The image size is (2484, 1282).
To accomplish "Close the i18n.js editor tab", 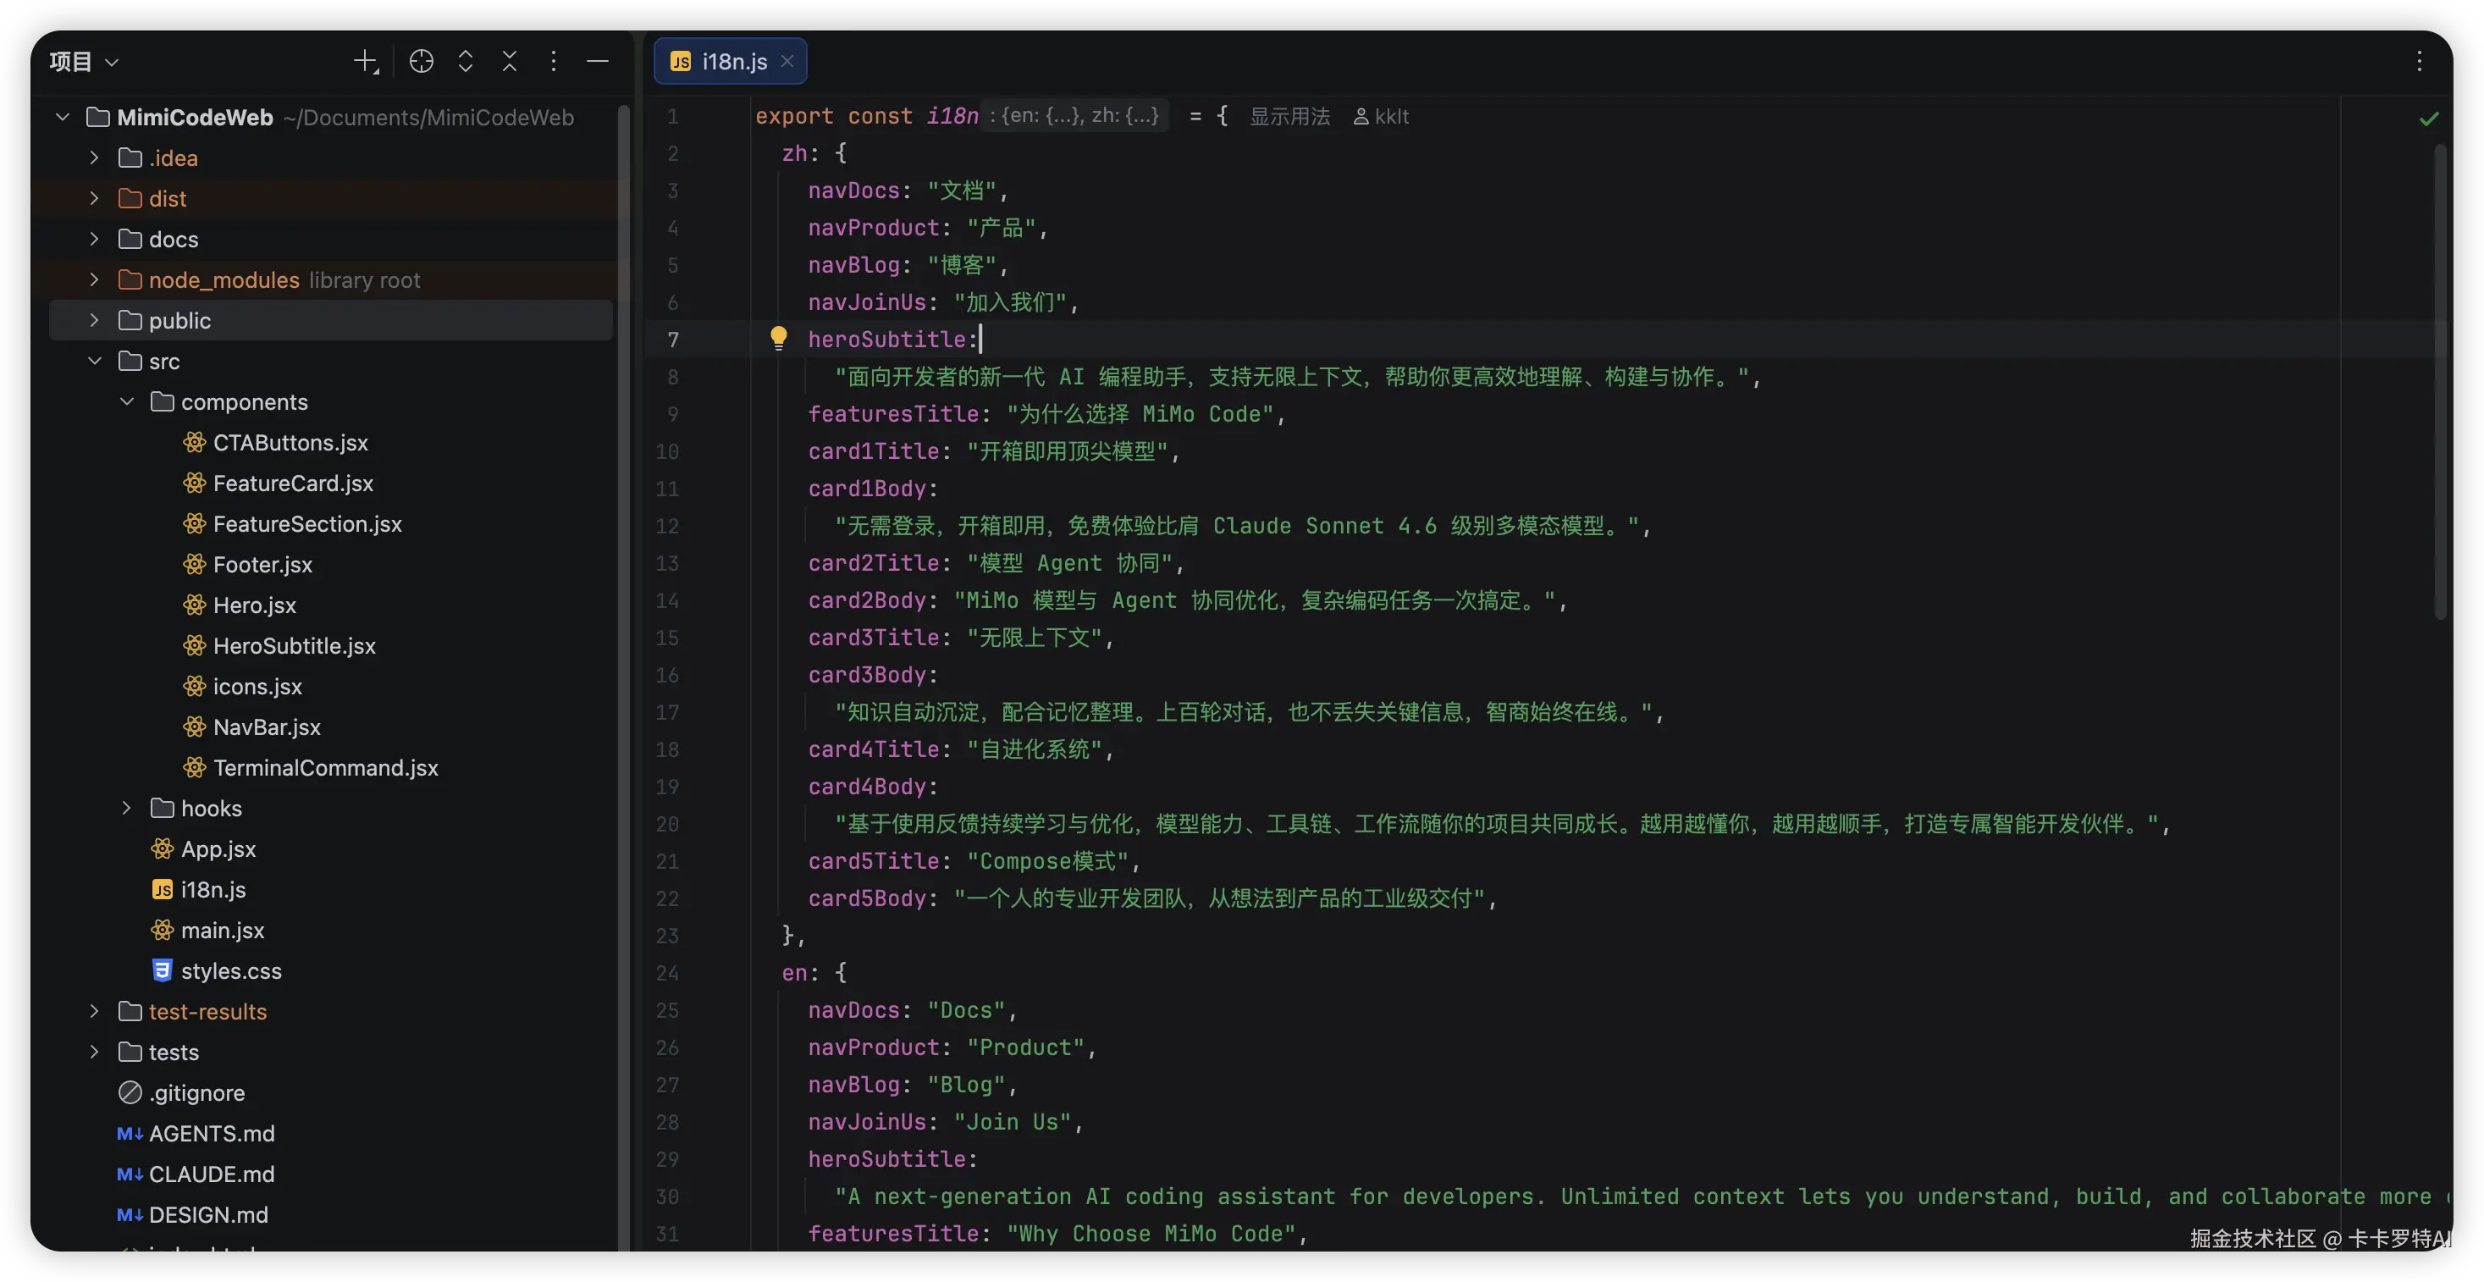I will [x=787, y=61].
